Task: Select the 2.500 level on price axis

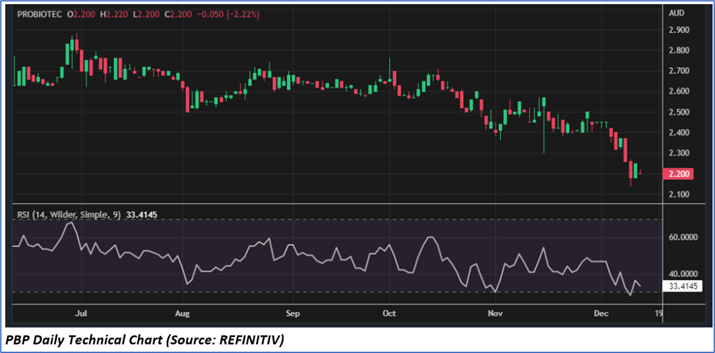Action: click(x=679, y=112)
